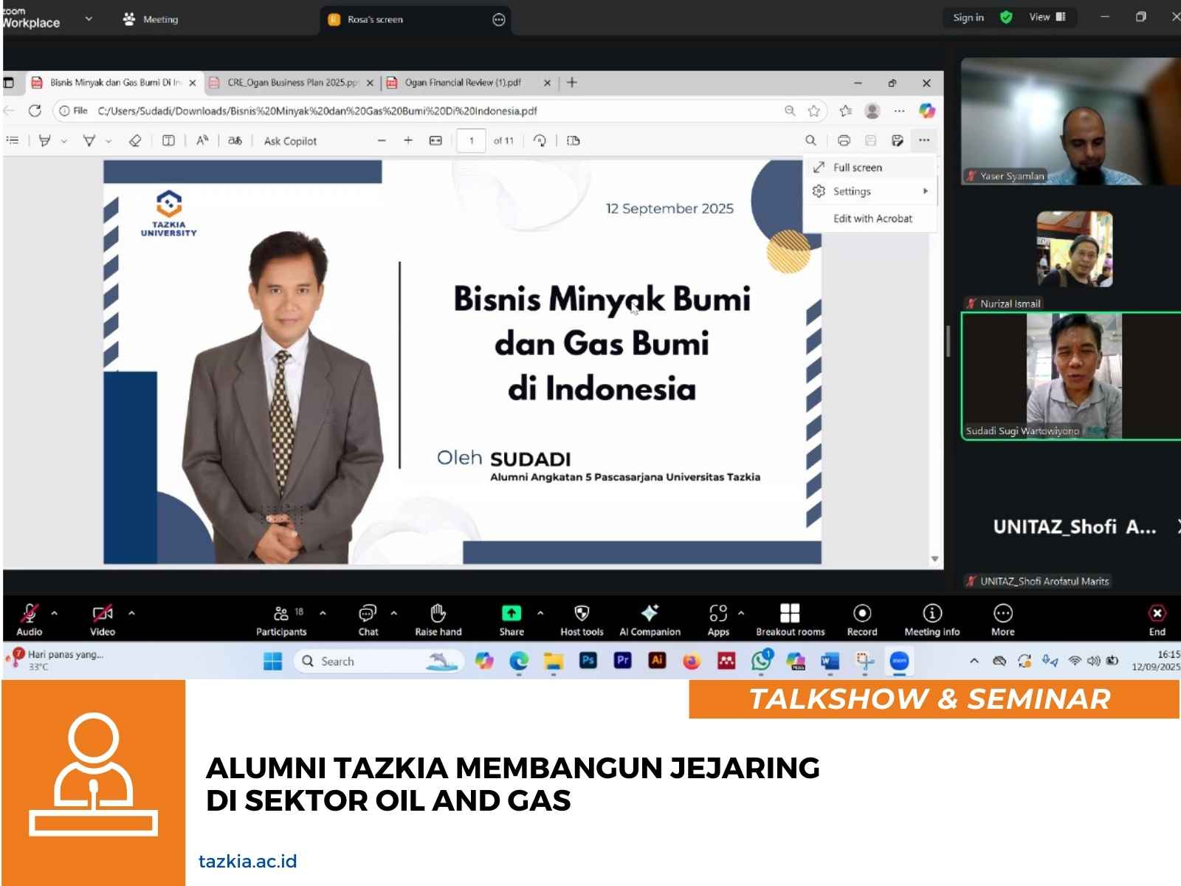Image resolution: width=1181 pixels, height=886 pixels.
Task: Turn on the Video camera
Action: tap(102, 614)
